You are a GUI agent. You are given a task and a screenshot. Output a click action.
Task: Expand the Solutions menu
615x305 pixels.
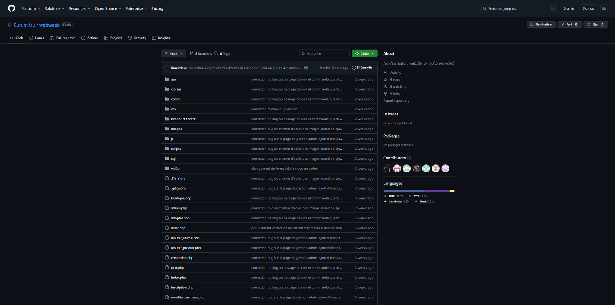(x=54, y=8)
